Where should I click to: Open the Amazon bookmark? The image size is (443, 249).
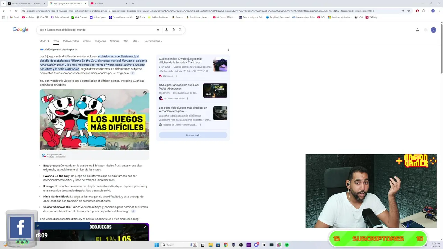pos(178,17)
